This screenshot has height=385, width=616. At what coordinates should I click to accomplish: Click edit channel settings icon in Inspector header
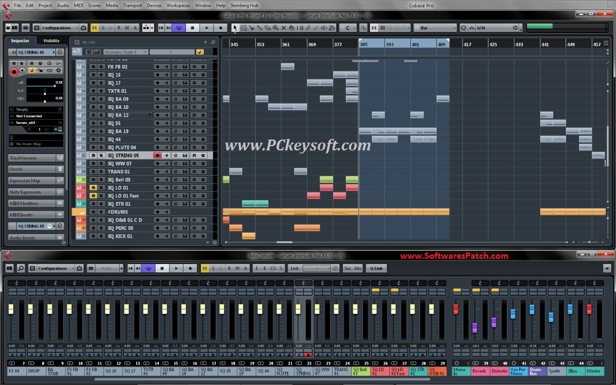click(x=60, y=52)
